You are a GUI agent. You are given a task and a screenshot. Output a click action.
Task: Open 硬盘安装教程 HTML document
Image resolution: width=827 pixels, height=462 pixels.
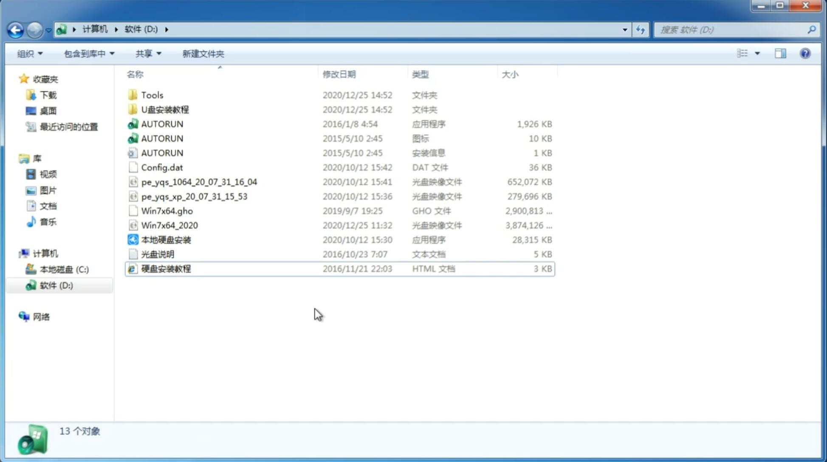tap(165, 268)
